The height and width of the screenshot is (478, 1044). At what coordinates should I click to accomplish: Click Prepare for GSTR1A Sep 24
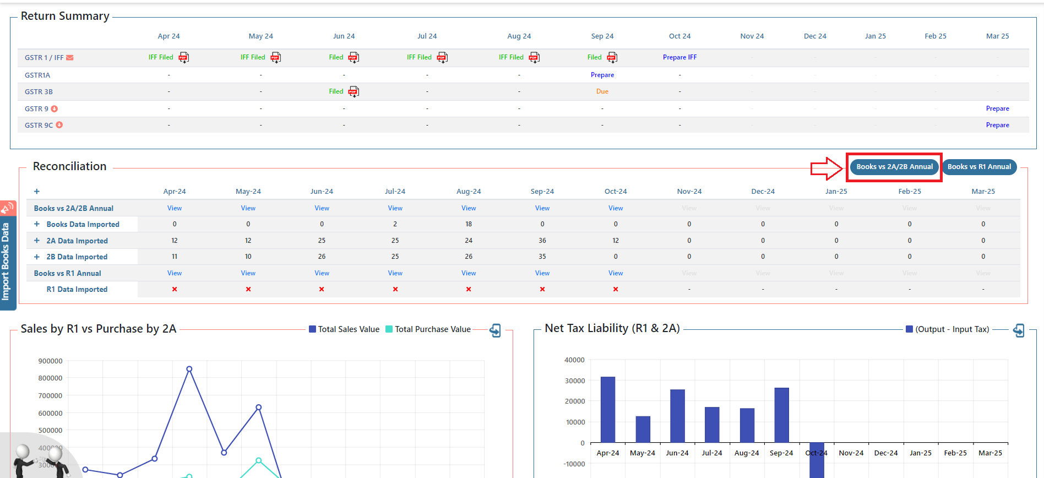tap(602, 75)
